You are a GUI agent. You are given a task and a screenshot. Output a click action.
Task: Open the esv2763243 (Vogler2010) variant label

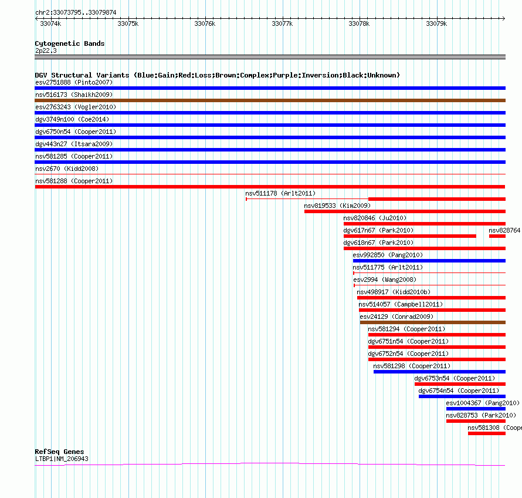tap(76, 107)
